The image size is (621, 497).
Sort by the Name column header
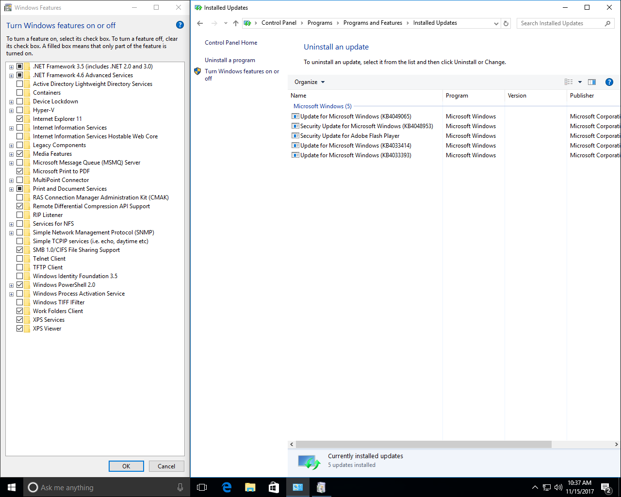(x=365, y=96)
